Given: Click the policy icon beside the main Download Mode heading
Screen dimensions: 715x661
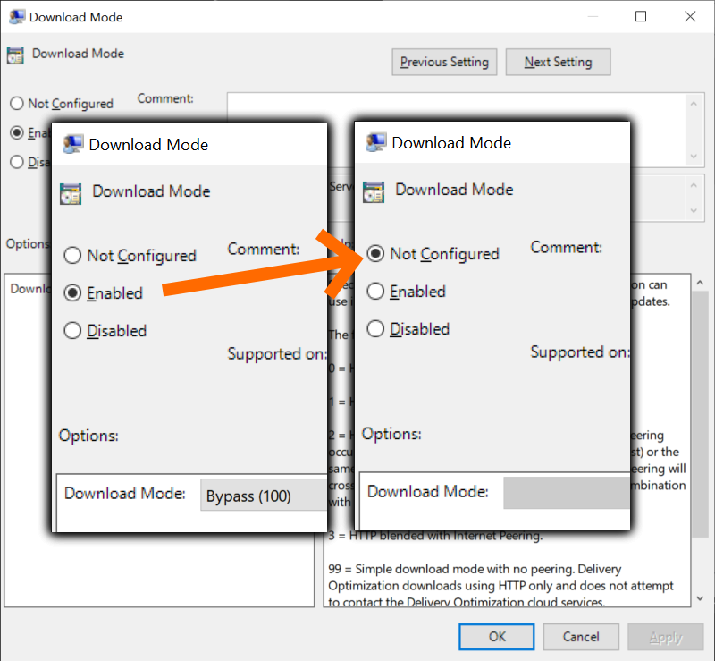Looking at the screenshot, I should [x=15, y=55].
